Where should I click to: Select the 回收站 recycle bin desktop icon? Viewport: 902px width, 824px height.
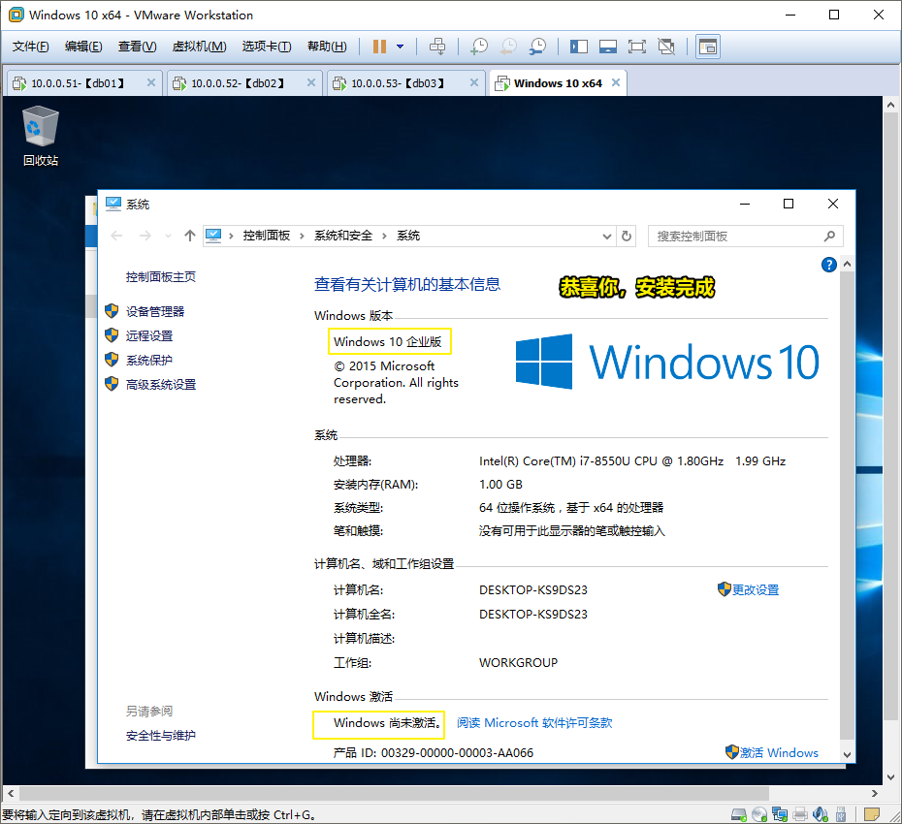pos(41,137)
